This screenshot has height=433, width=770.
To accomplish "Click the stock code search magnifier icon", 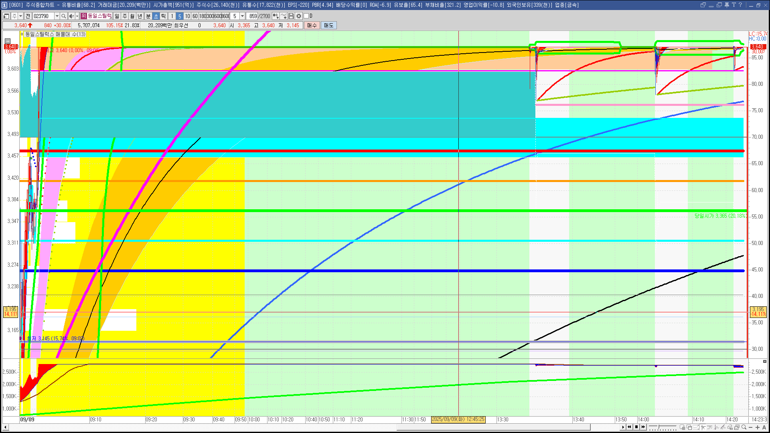I will 63,16.
